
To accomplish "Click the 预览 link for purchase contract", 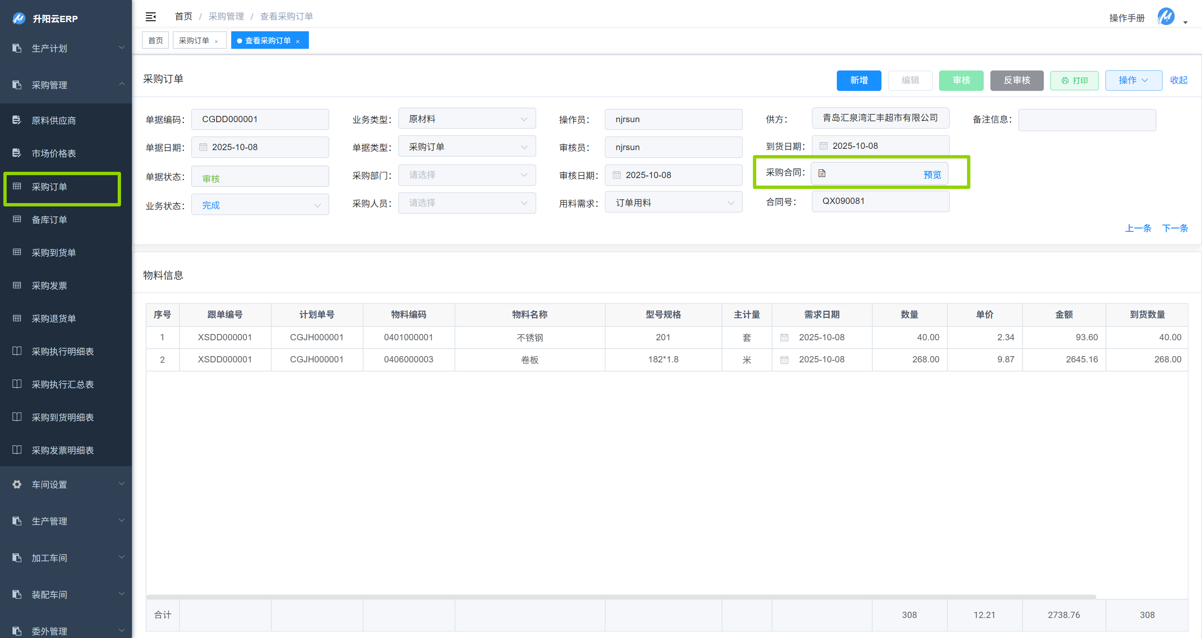I will [x=932, y=174].
